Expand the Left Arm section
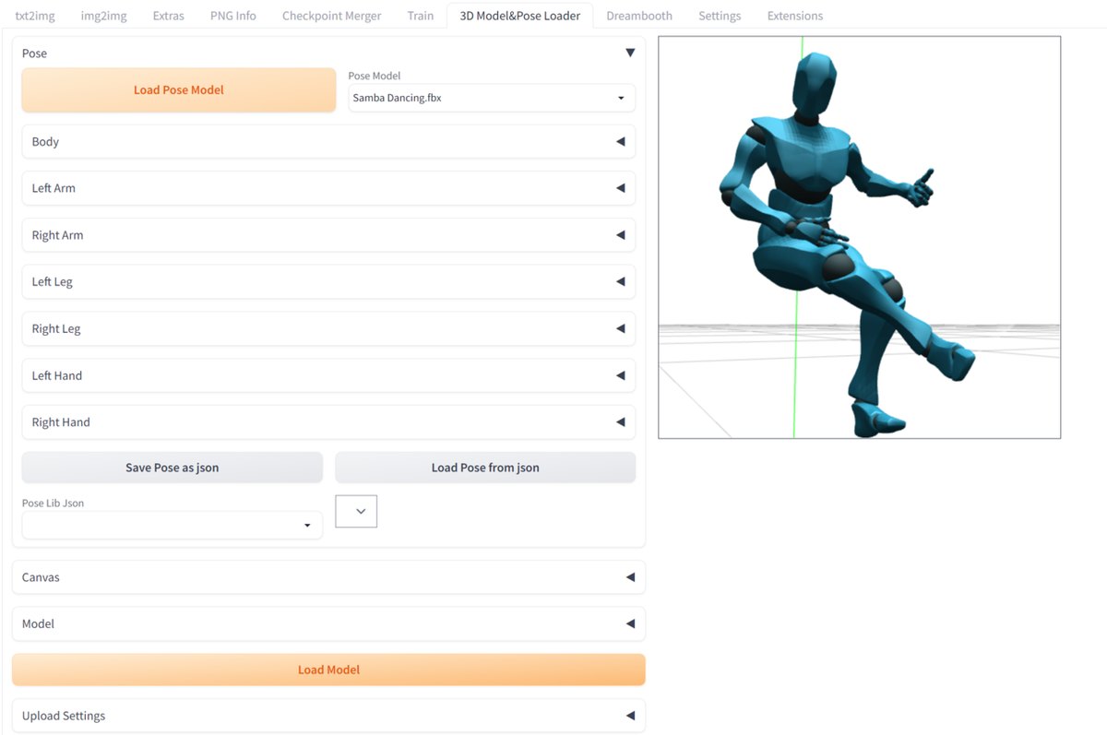This screenshot has width=1107, height=735. [x=328, y=188]
